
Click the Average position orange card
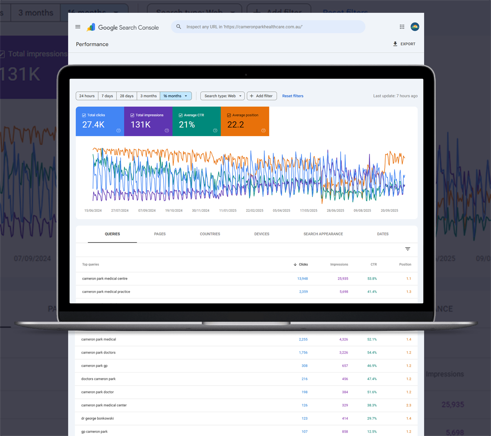point(245,121)
